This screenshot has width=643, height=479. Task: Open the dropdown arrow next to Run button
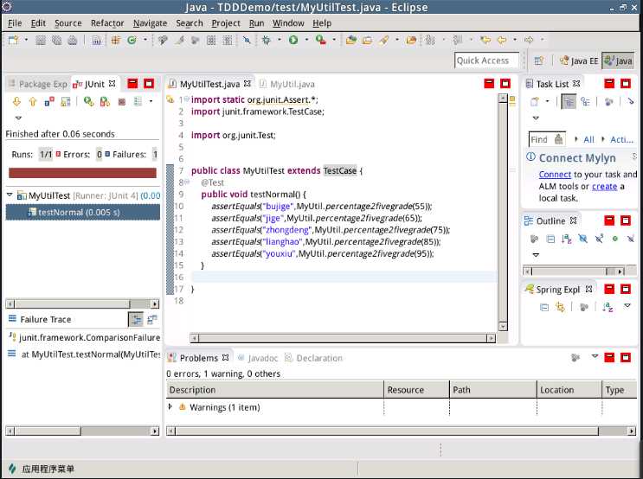pyautogui.click(x=306, y=40)
